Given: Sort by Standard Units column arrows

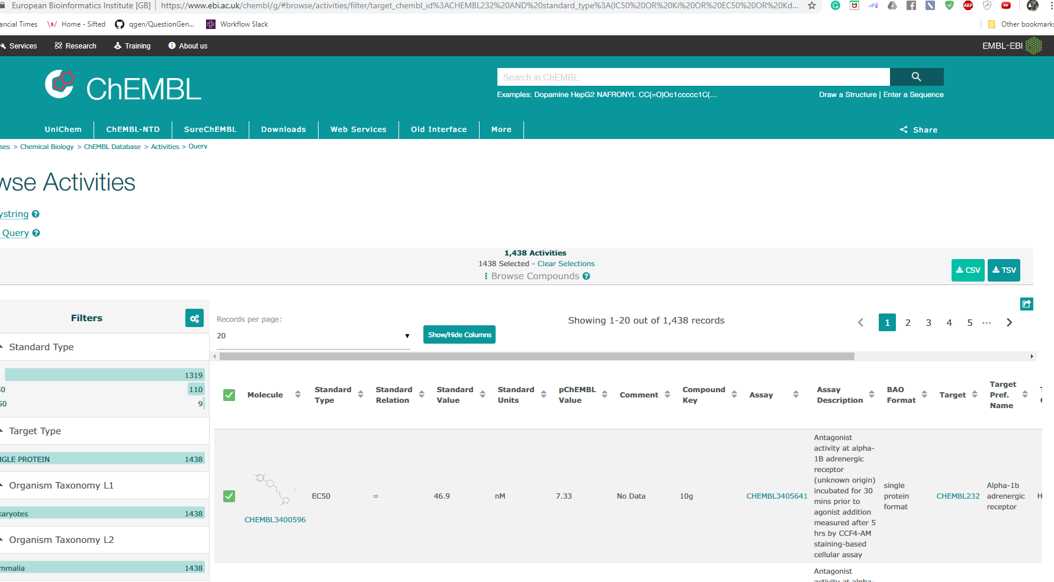Looking at the screenshot, I should [x=544, y=395].
